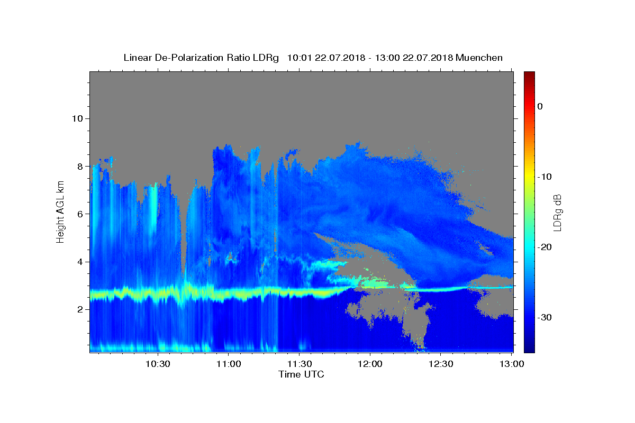Click the 12:00 time tick label
This screenshot has width=635, height=423.
369,364
